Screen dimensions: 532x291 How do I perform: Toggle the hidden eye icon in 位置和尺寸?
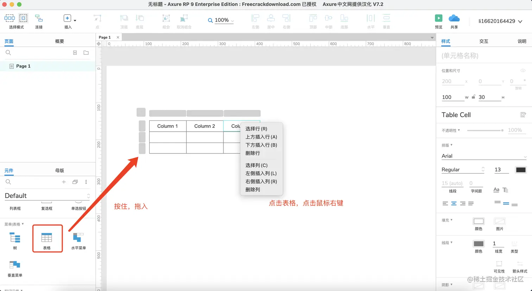pos(523,71)
